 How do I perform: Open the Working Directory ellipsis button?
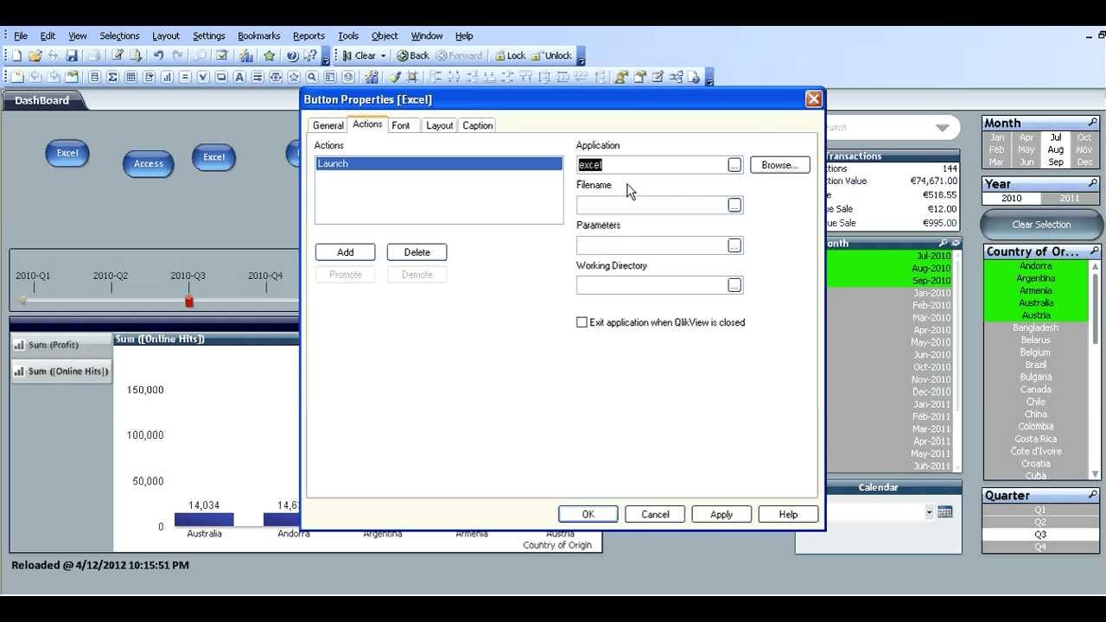tap(734, 285)
